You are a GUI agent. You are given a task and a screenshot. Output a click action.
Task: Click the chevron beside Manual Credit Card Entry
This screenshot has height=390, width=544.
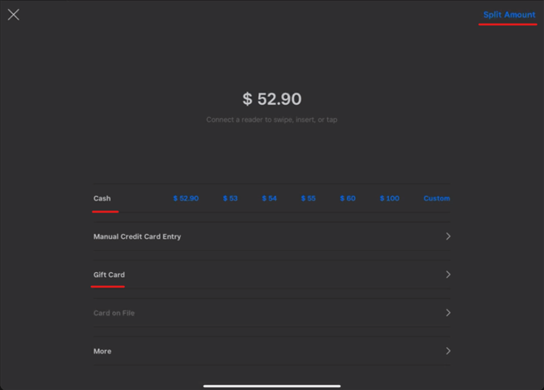point(448,236)
